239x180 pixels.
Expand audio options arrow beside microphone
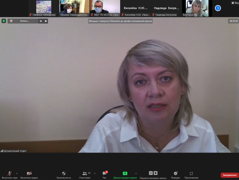[x=17, y=173]
